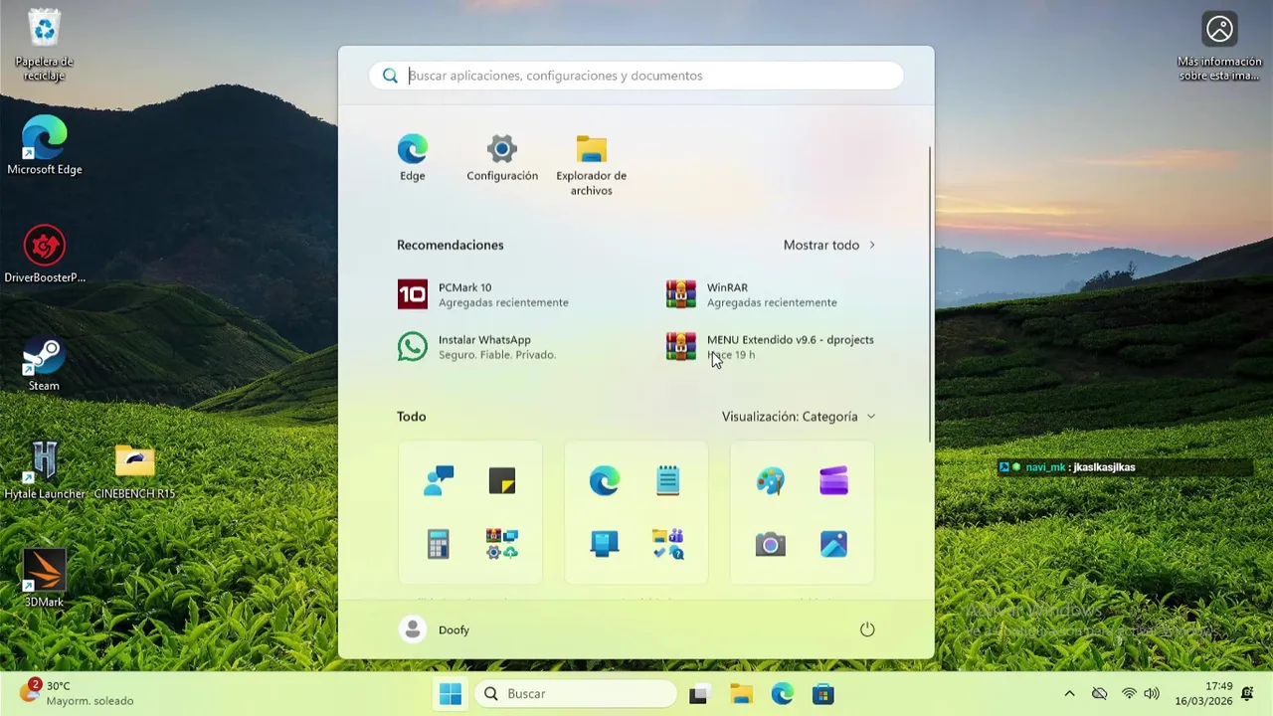Click into the Start menu search field
Screen dimensions: 1273x716
coord(636,76)
